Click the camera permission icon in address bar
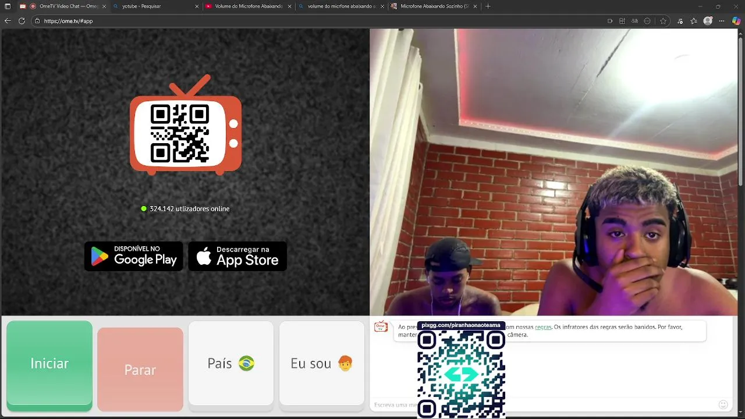 [610, 21]
